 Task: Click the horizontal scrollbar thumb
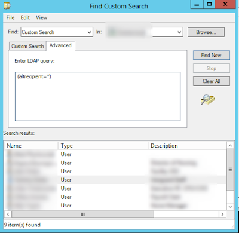[83, 214]
